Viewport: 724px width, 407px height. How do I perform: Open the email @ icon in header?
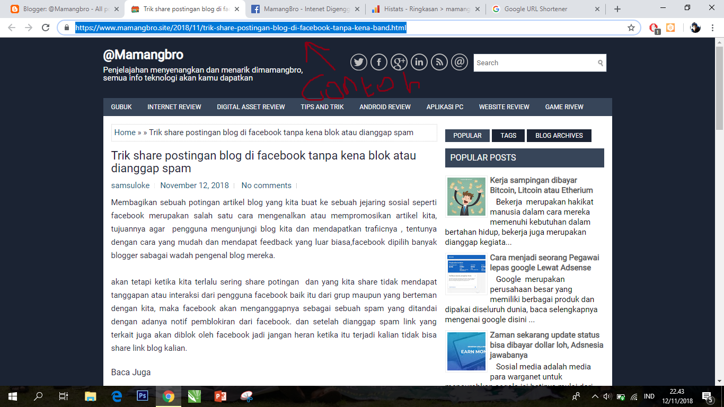[460, 63]
